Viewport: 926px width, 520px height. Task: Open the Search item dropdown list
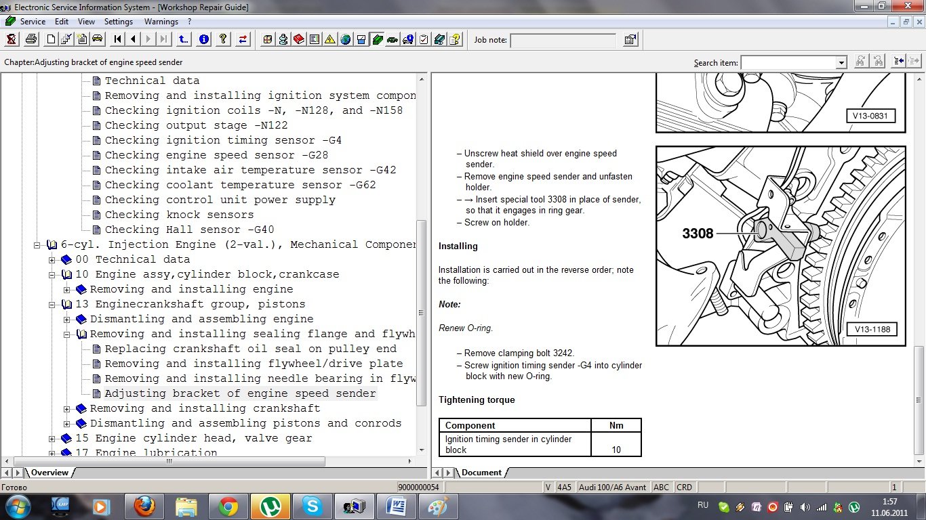click(841, 62)
